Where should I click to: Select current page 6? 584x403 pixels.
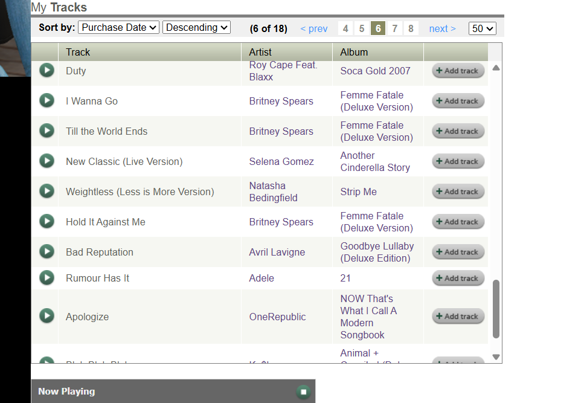[378, 28]
